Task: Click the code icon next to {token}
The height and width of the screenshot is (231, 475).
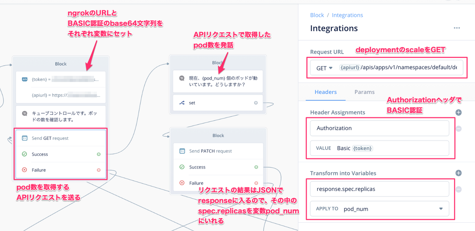Action: 25,79
